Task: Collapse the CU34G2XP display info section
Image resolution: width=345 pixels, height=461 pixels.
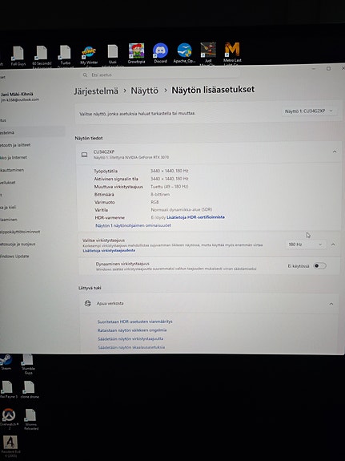Action: (x=335, y=152)
